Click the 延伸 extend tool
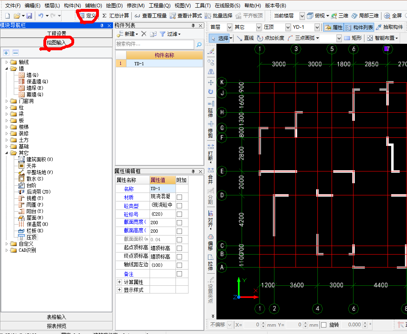407x334 pixels. (211, 109)
